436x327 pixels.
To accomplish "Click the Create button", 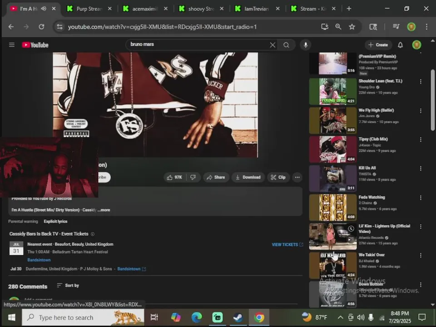I will click(x=378, y=45).
